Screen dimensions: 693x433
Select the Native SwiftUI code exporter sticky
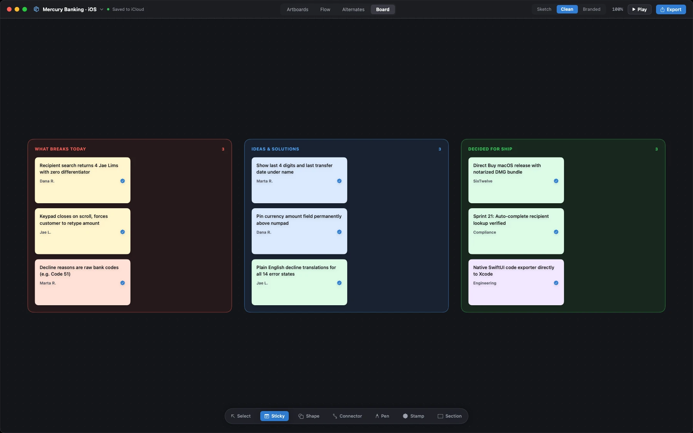(x=516, y=282)
